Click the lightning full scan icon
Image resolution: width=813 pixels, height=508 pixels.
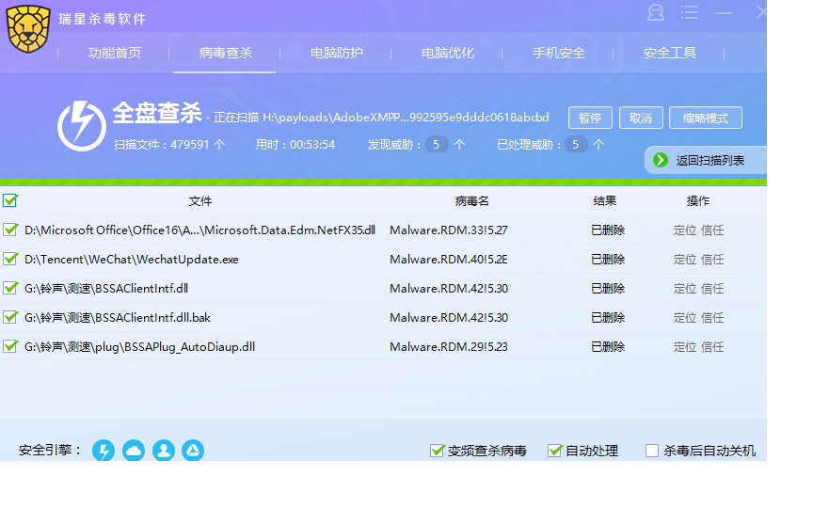[82, 126]
